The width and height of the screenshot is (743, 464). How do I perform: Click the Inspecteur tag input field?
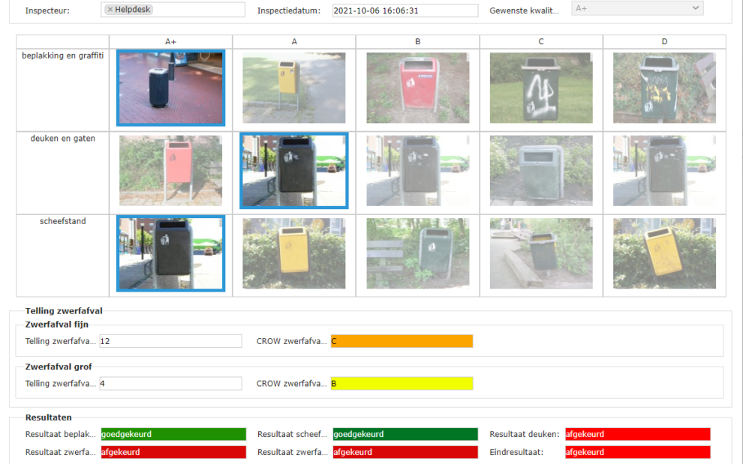(199, 10)
